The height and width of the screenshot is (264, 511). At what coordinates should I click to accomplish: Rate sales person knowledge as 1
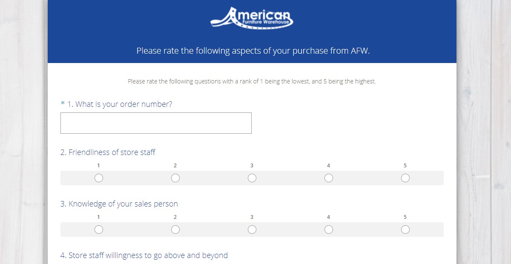point(99,230)
